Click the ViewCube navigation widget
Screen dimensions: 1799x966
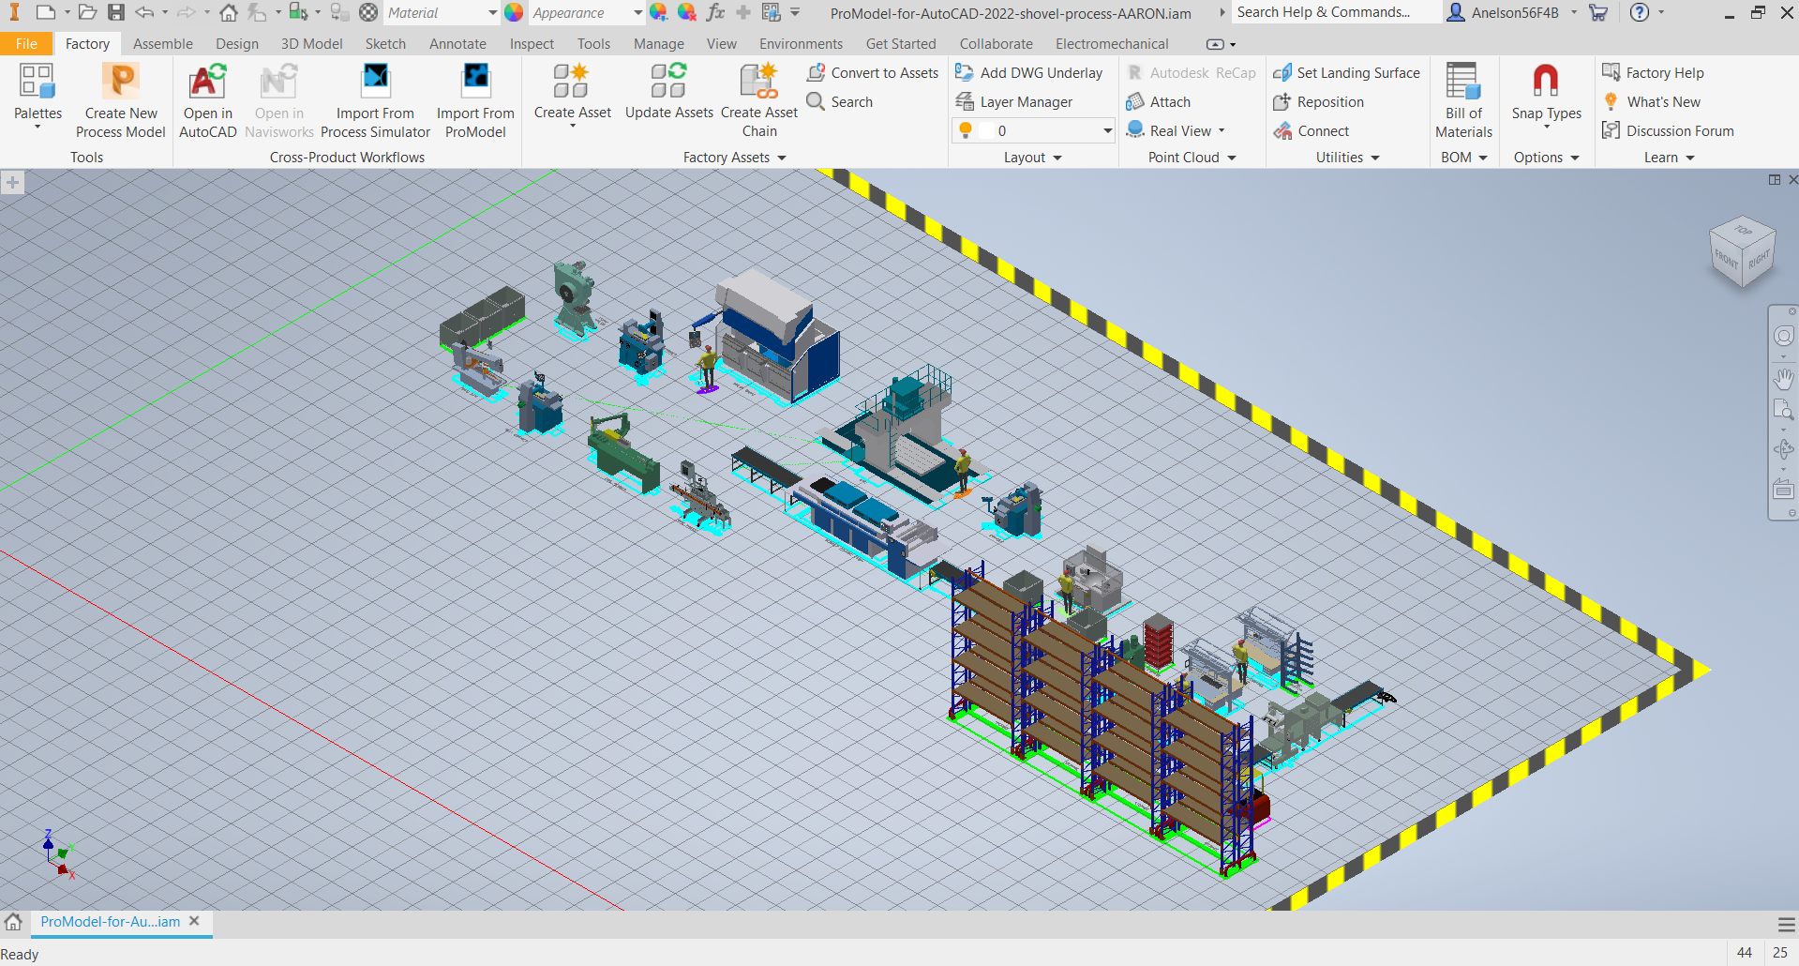[x=1742, y=251]
